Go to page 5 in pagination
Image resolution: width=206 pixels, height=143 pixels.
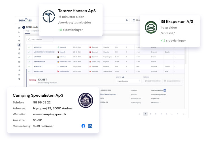166,114
